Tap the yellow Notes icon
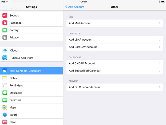Screen dimensions: 166x125 [x=5, y=78]
